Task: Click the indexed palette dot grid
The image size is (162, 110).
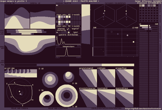Action: 68,9
